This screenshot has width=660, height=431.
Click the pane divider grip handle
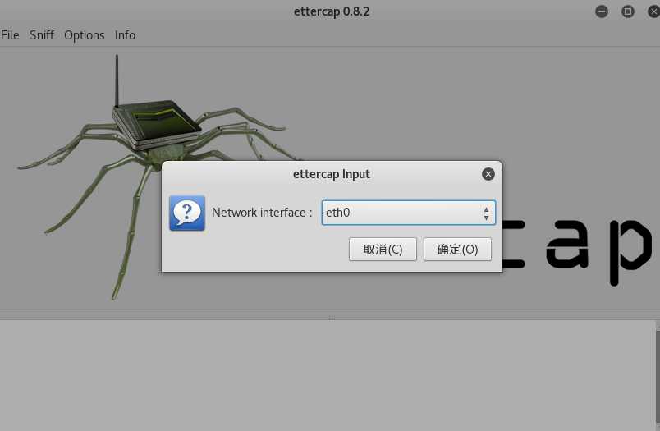(332, 318)
